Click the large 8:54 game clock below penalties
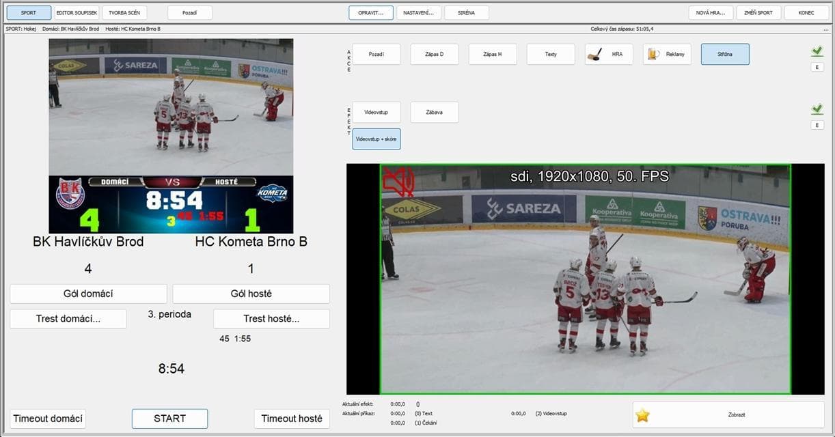The width and height of the screenshot is (835, 437). click(172, 369)
